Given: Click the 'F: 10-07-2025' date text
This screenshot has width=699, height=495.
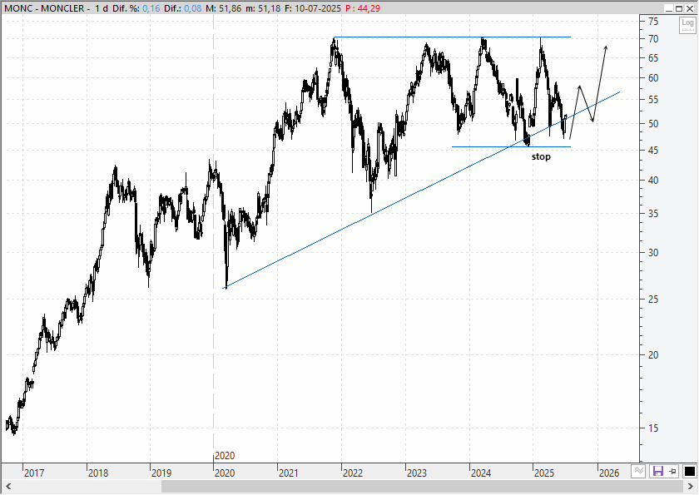Looking at the screenshot, I should [x=313, y=8].
